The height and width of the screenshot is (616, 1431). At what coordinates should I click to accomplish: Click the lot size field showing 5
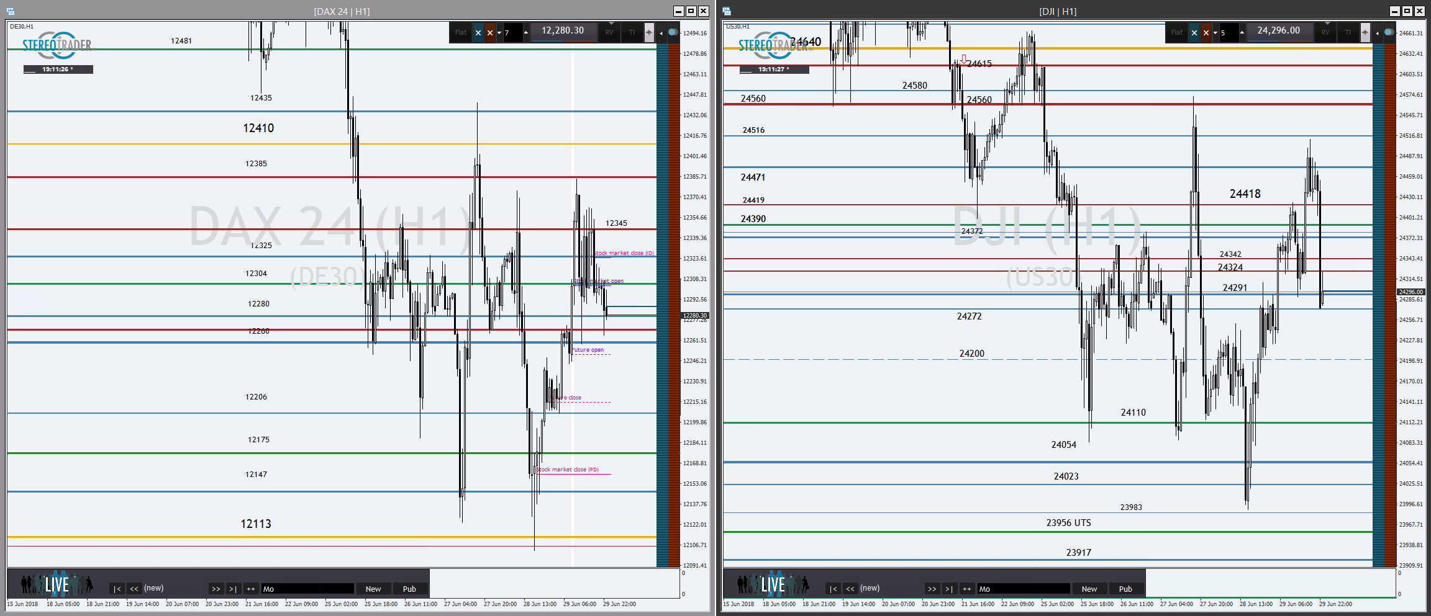pos(1229,33)
